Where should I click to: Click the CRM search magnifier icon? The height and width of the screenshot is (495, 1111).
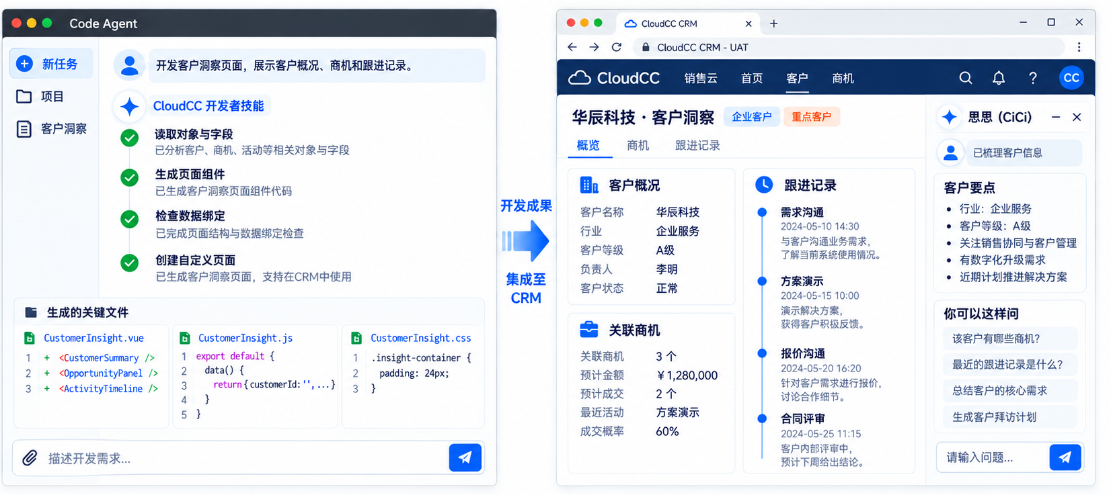[x=966, y=78]
